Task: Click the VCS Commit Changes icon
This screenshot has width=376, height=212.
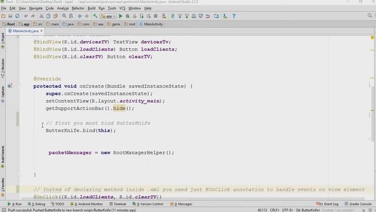Action: (187, 16)
